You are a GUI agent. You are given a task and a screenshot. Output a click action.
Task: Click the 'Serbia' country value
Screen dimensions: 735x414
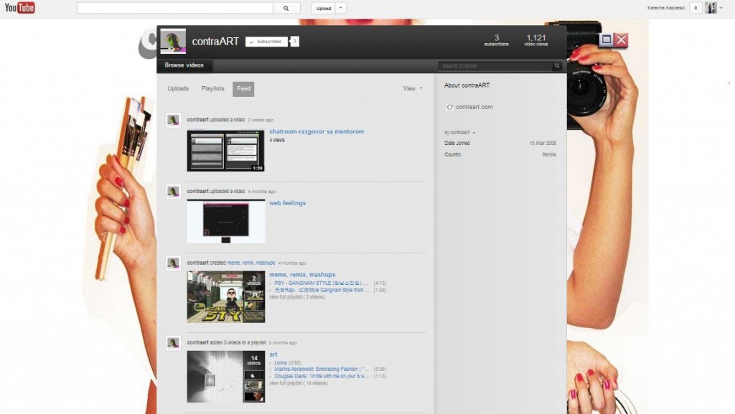pos(549,154)
